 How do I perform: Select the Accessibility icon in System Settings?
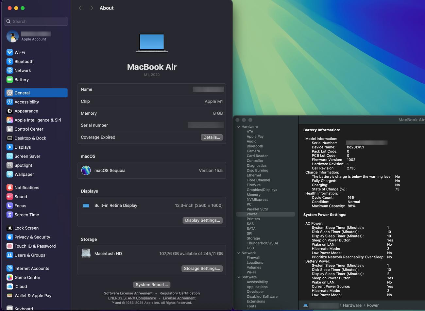tap(10, 102)
